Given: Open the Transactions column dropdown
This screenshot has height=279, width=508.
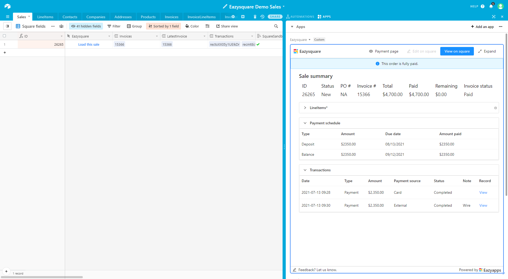Looking at the screenshot, I should tap(252, 36).
